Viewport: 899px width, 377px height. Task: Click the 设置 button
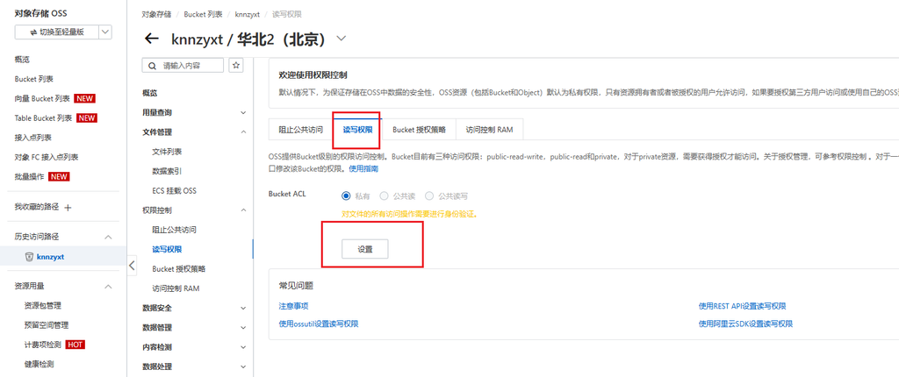click(365, 249)
